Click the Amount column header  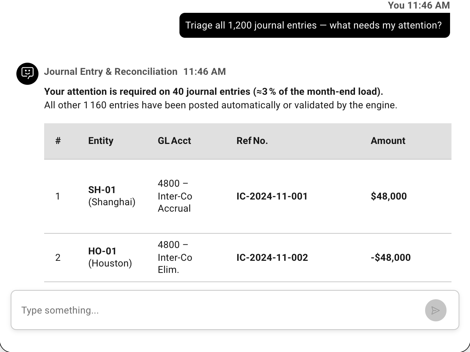pyautogui.click(x=388, y=141)
